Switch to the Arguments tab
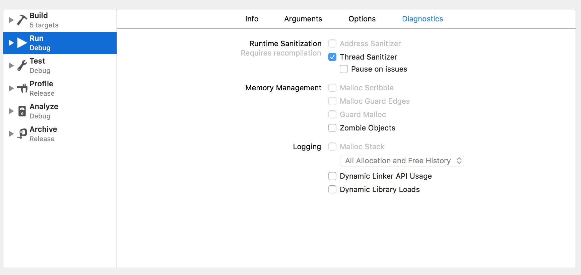The image size is (581, 275). [x=303, y=19]
